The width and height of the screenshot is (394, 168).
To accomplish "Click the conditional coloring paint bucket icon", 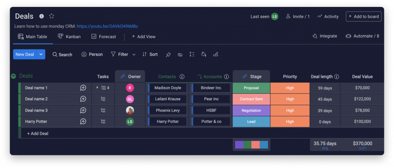I will pyautogui.click(x=204, y=54).
